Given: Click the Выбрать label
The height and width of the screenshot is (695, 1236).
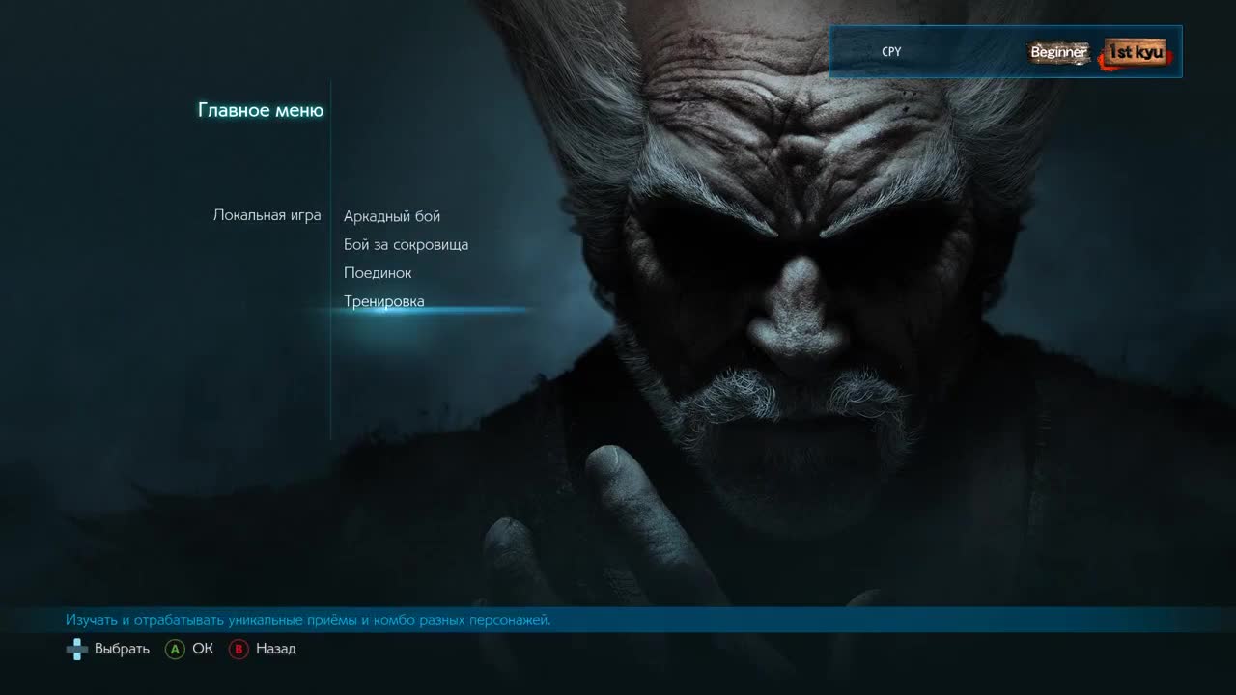Looking at the screenshot, I should [122, 649].
